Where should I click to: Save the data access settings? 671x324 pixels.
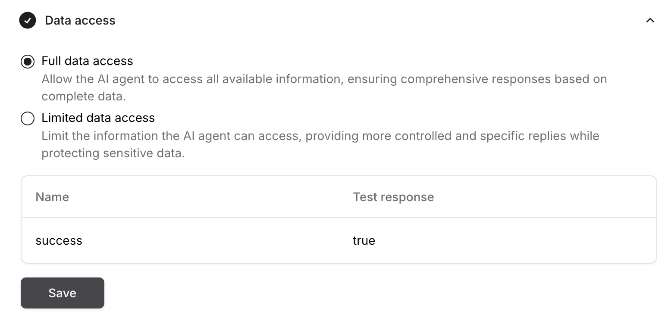[63, 293]
